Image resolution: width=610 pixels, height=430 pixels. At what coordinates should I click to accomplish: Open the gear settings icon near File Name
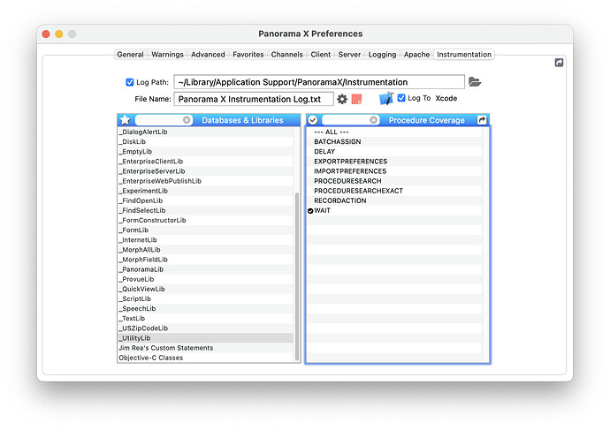342,99
